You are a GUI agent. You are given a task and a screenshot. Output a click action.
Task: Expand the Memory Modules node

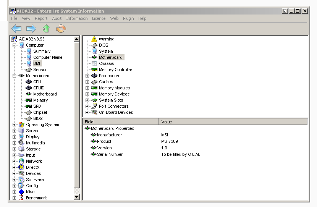click(x=87, y=88)
